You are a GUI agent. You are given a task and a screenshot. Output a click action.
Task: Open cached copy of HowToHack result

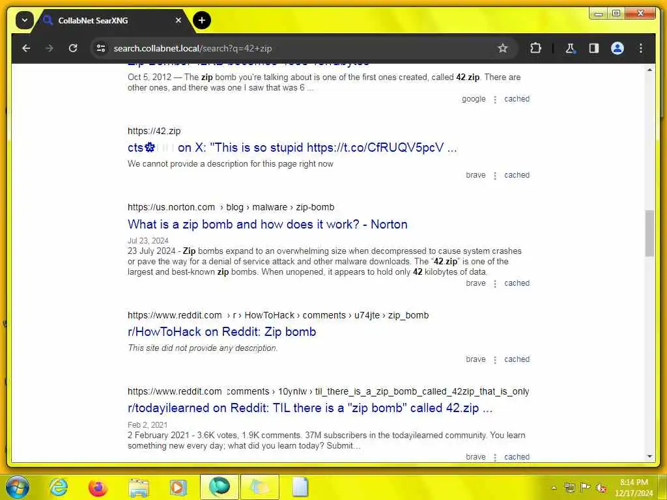[517, 359]
